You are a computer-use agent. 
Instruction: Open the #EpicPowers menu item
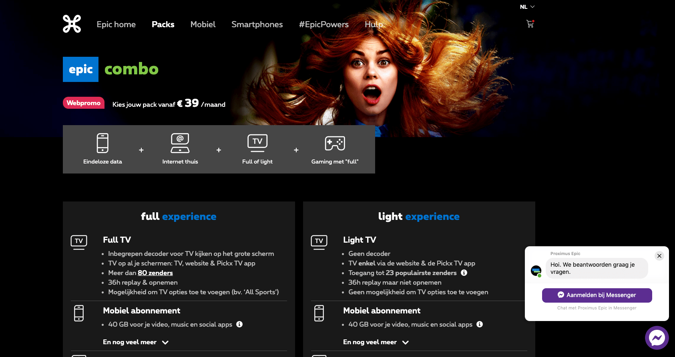coord(324,24)
